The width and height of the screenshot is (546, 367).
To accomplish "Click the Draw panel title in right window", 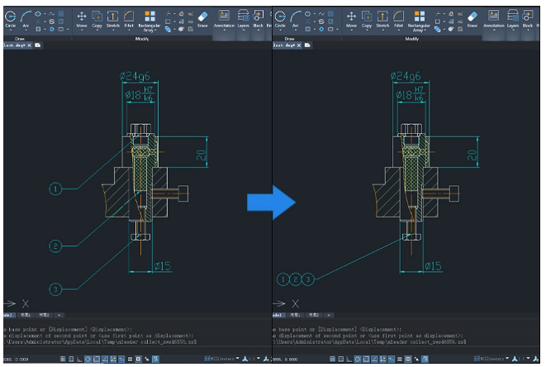I will click(x=289, y=39).
